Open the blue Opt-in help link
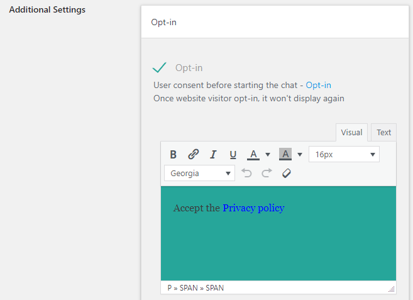Viewport: 413px width, 300px height. click(x=318, y=85)
